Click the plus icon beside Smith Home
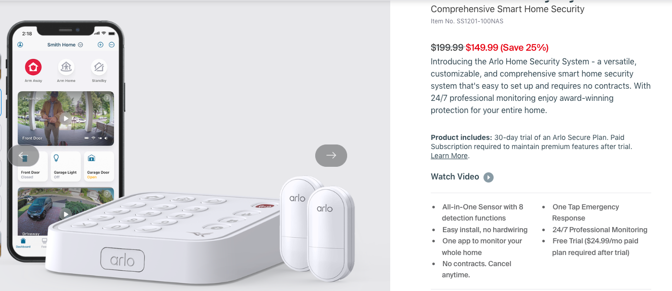The width and height of the screenshot is (672, 291). 100,45
